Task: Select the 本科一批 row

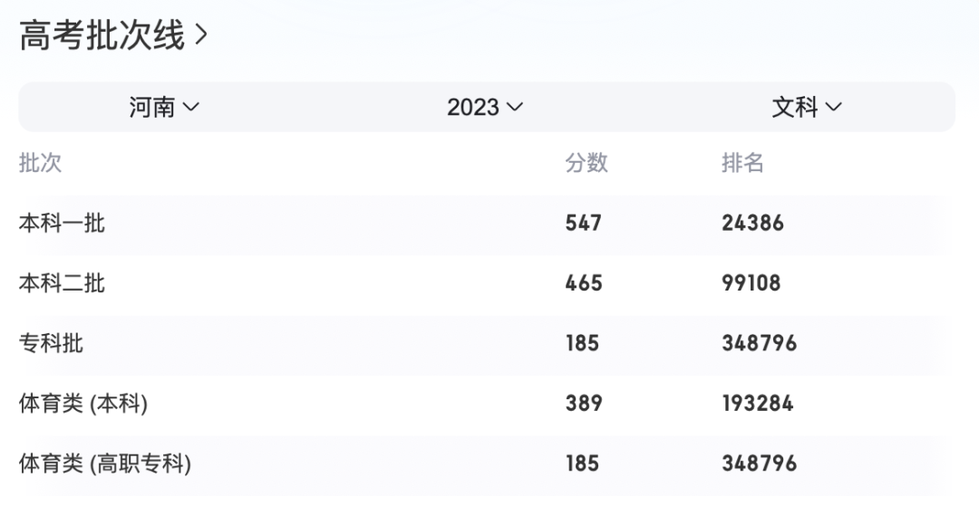Action: click(62, 223)
